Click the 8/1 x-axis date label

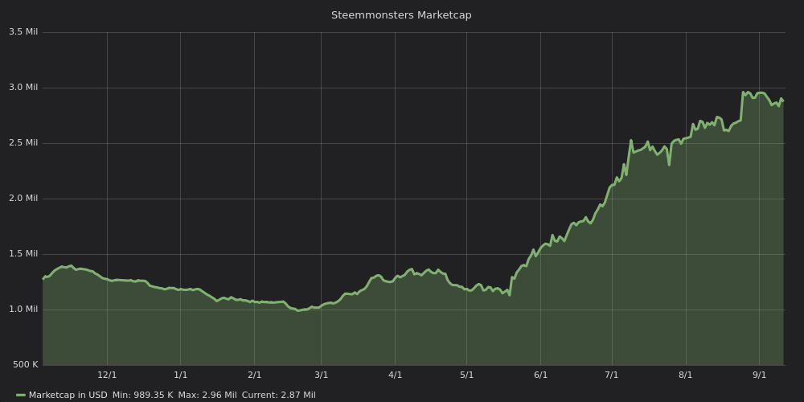685,375
